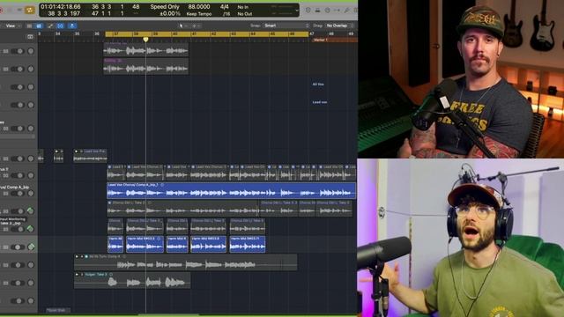Open the Snap Smart dropdown

tap(286, 26)
